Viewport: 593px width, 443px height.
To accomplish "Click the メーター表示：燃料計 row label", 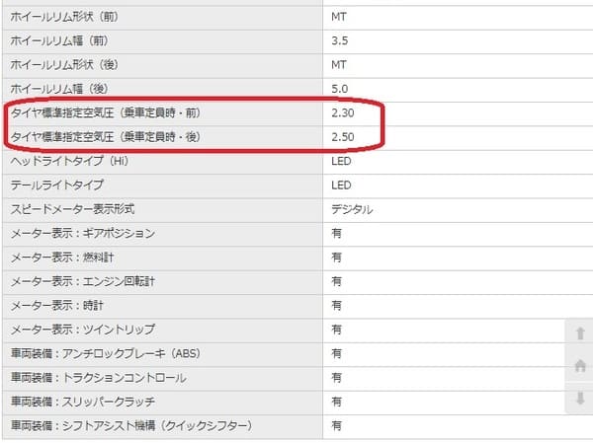I will pyautogui.click(x=57, y=258).
